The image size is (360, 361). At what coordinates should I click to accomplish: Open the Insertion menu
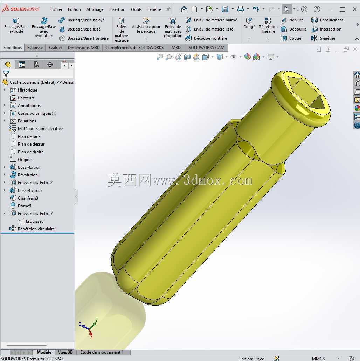[x=117, y=9]
